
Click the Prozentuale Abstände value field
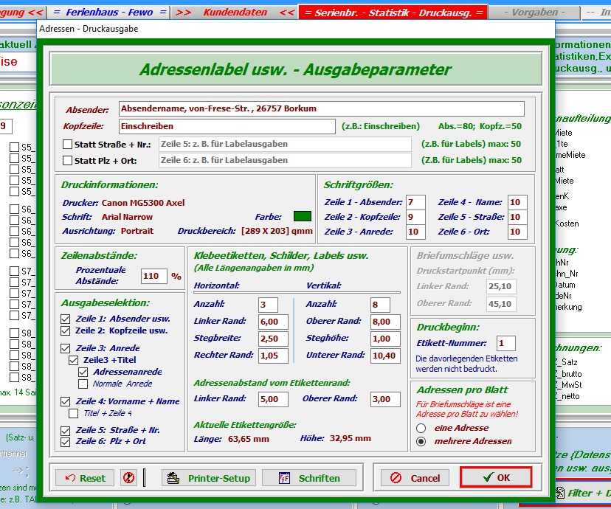coord(153,276)
